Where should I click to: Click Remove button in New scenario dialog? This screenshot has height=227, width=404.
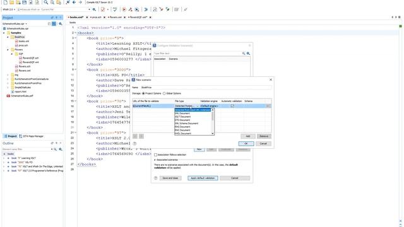pyautogui.click(x=264, y=136)
